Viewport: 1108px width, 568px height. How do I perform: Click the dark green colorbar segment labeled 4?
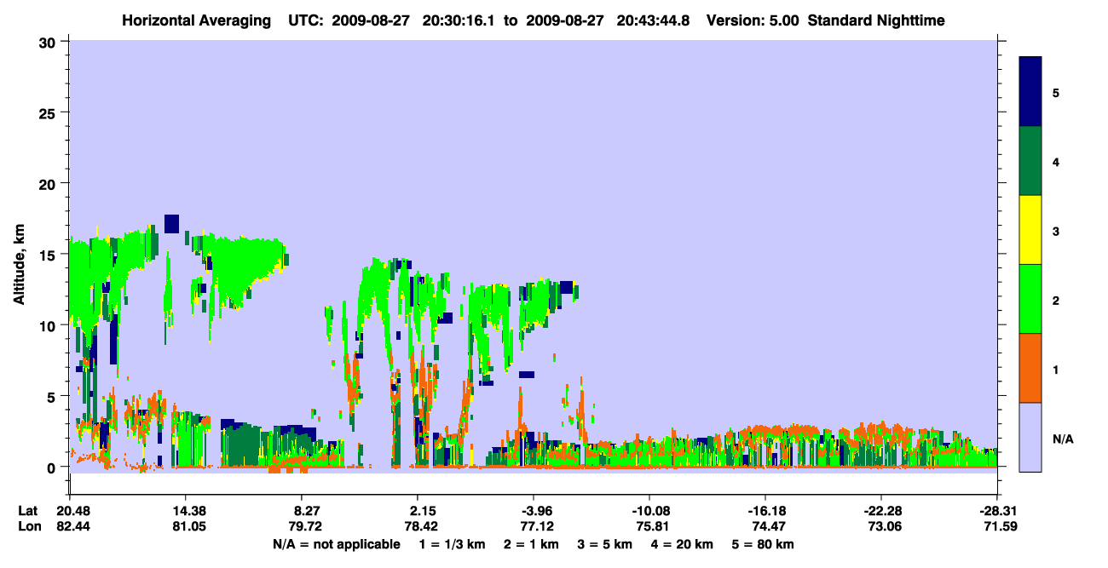click(1030, 161)
